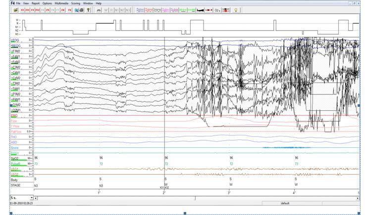Click the O2 saturation toolbar icon
Image resolution: width=367 pixels, height=215 pixels.
coord(217,10)
